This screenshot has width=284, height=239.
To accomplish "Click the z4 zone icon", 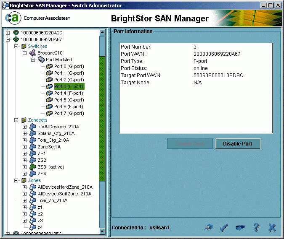I will 33,227.
